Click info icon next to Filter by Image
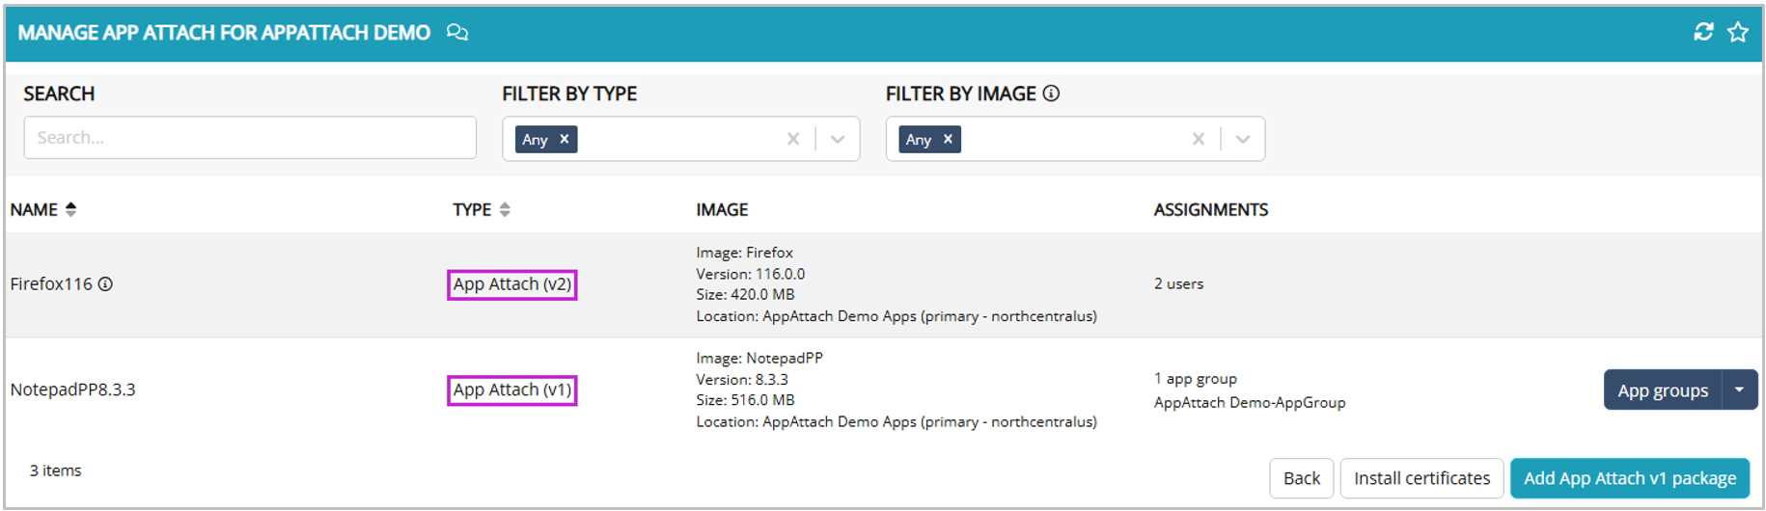 (x=1051, y=94)
